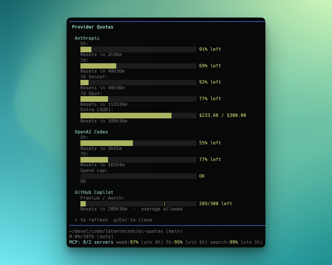The height and width of the screenshot is (265, 332).
Task: Click the Codex 55% left progress bar
Action: [x=138, y=143]
